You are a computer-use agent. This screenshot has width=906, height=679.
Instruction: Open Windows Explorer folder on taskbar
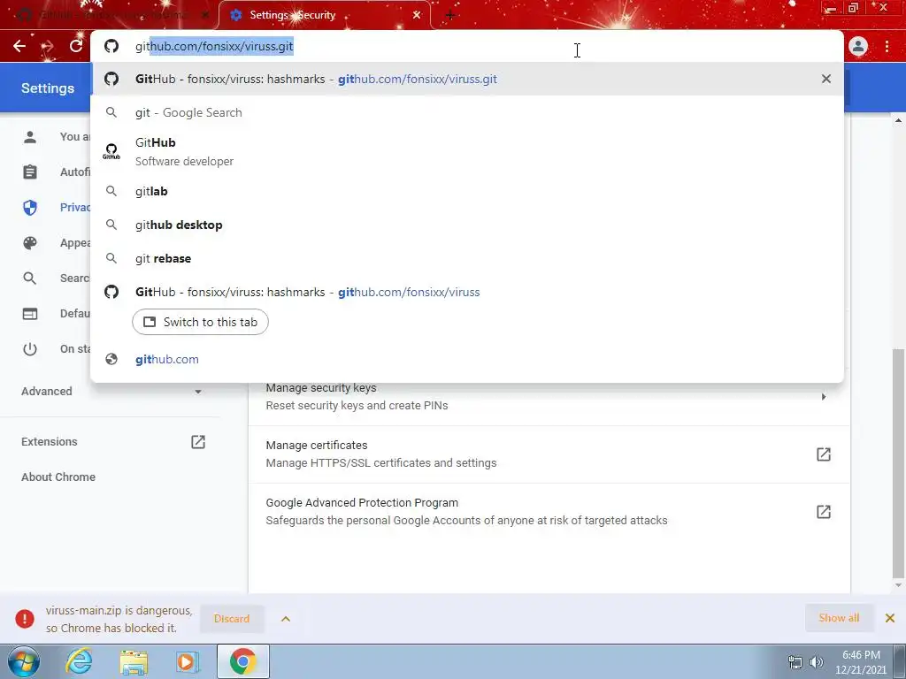point(134,661)
